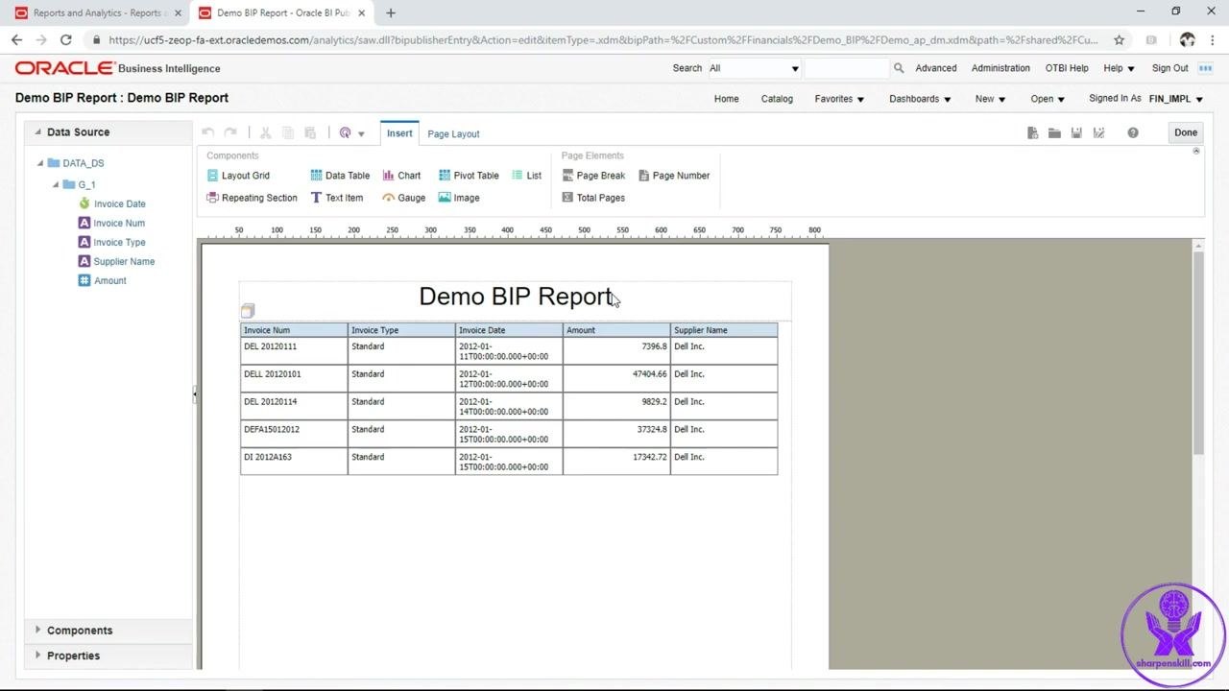Open the Favorites dropdown menu
1229x691 pixels.
point(839,99)
